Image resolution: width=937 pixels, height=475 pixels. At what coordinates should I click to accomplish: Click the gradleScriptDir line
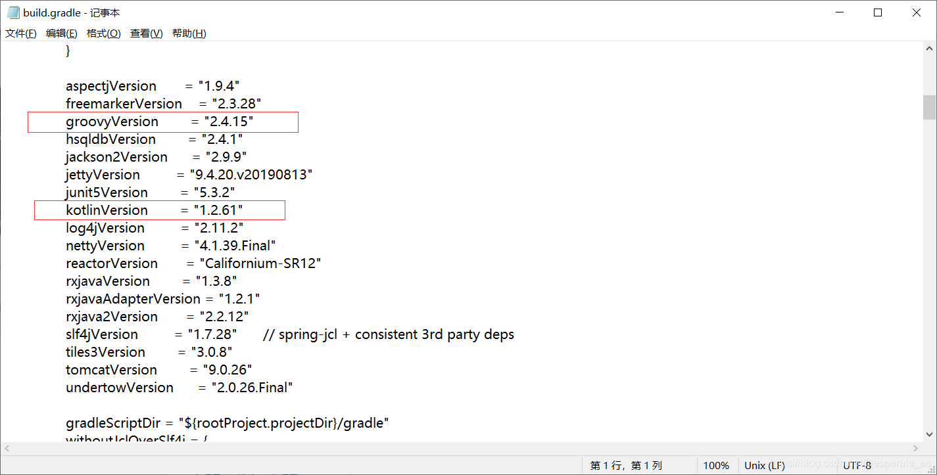tap(228, 423)
